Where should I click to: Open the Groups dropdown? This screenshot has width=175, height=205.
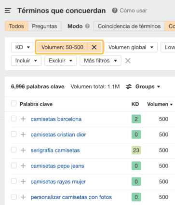point(148,86)
